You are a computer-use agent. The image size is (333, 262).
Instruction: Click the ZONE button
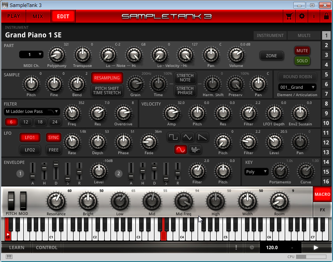coord(272,56)
